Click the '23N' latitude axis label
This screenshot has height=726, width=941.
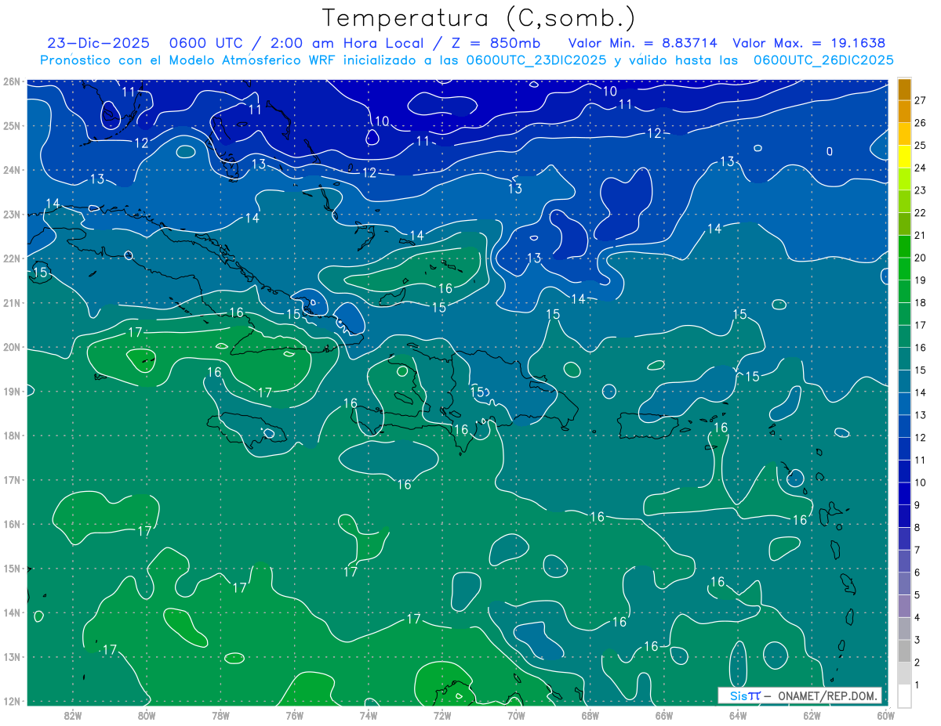12,214
